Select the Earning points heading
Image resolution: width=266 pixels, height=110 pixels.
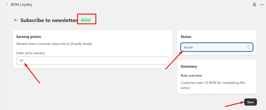click(29, 37)
